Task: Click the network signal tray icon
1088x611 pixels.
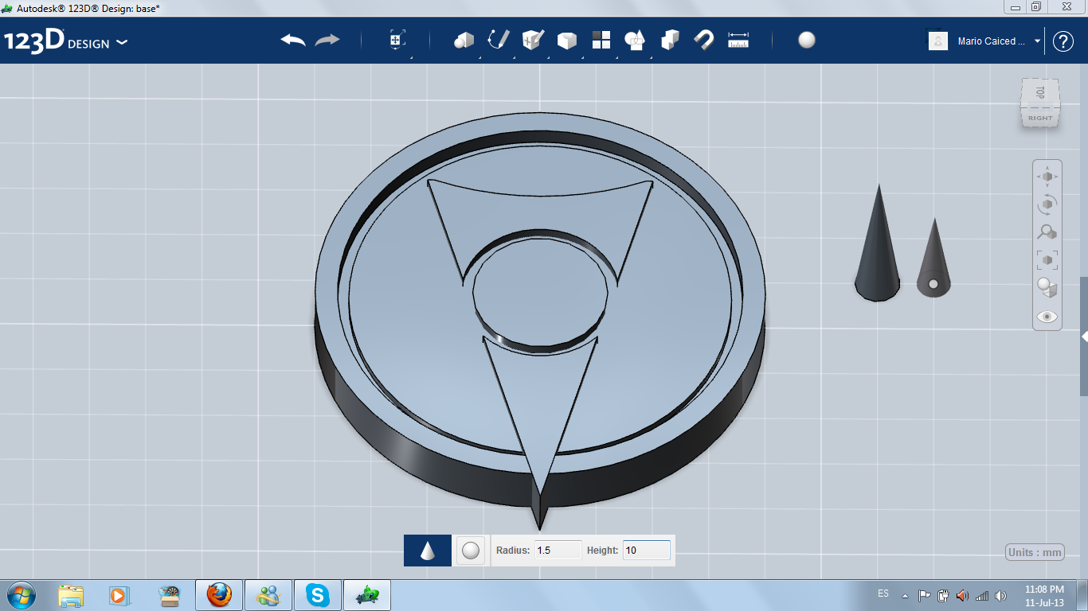Action: point(982,595)
